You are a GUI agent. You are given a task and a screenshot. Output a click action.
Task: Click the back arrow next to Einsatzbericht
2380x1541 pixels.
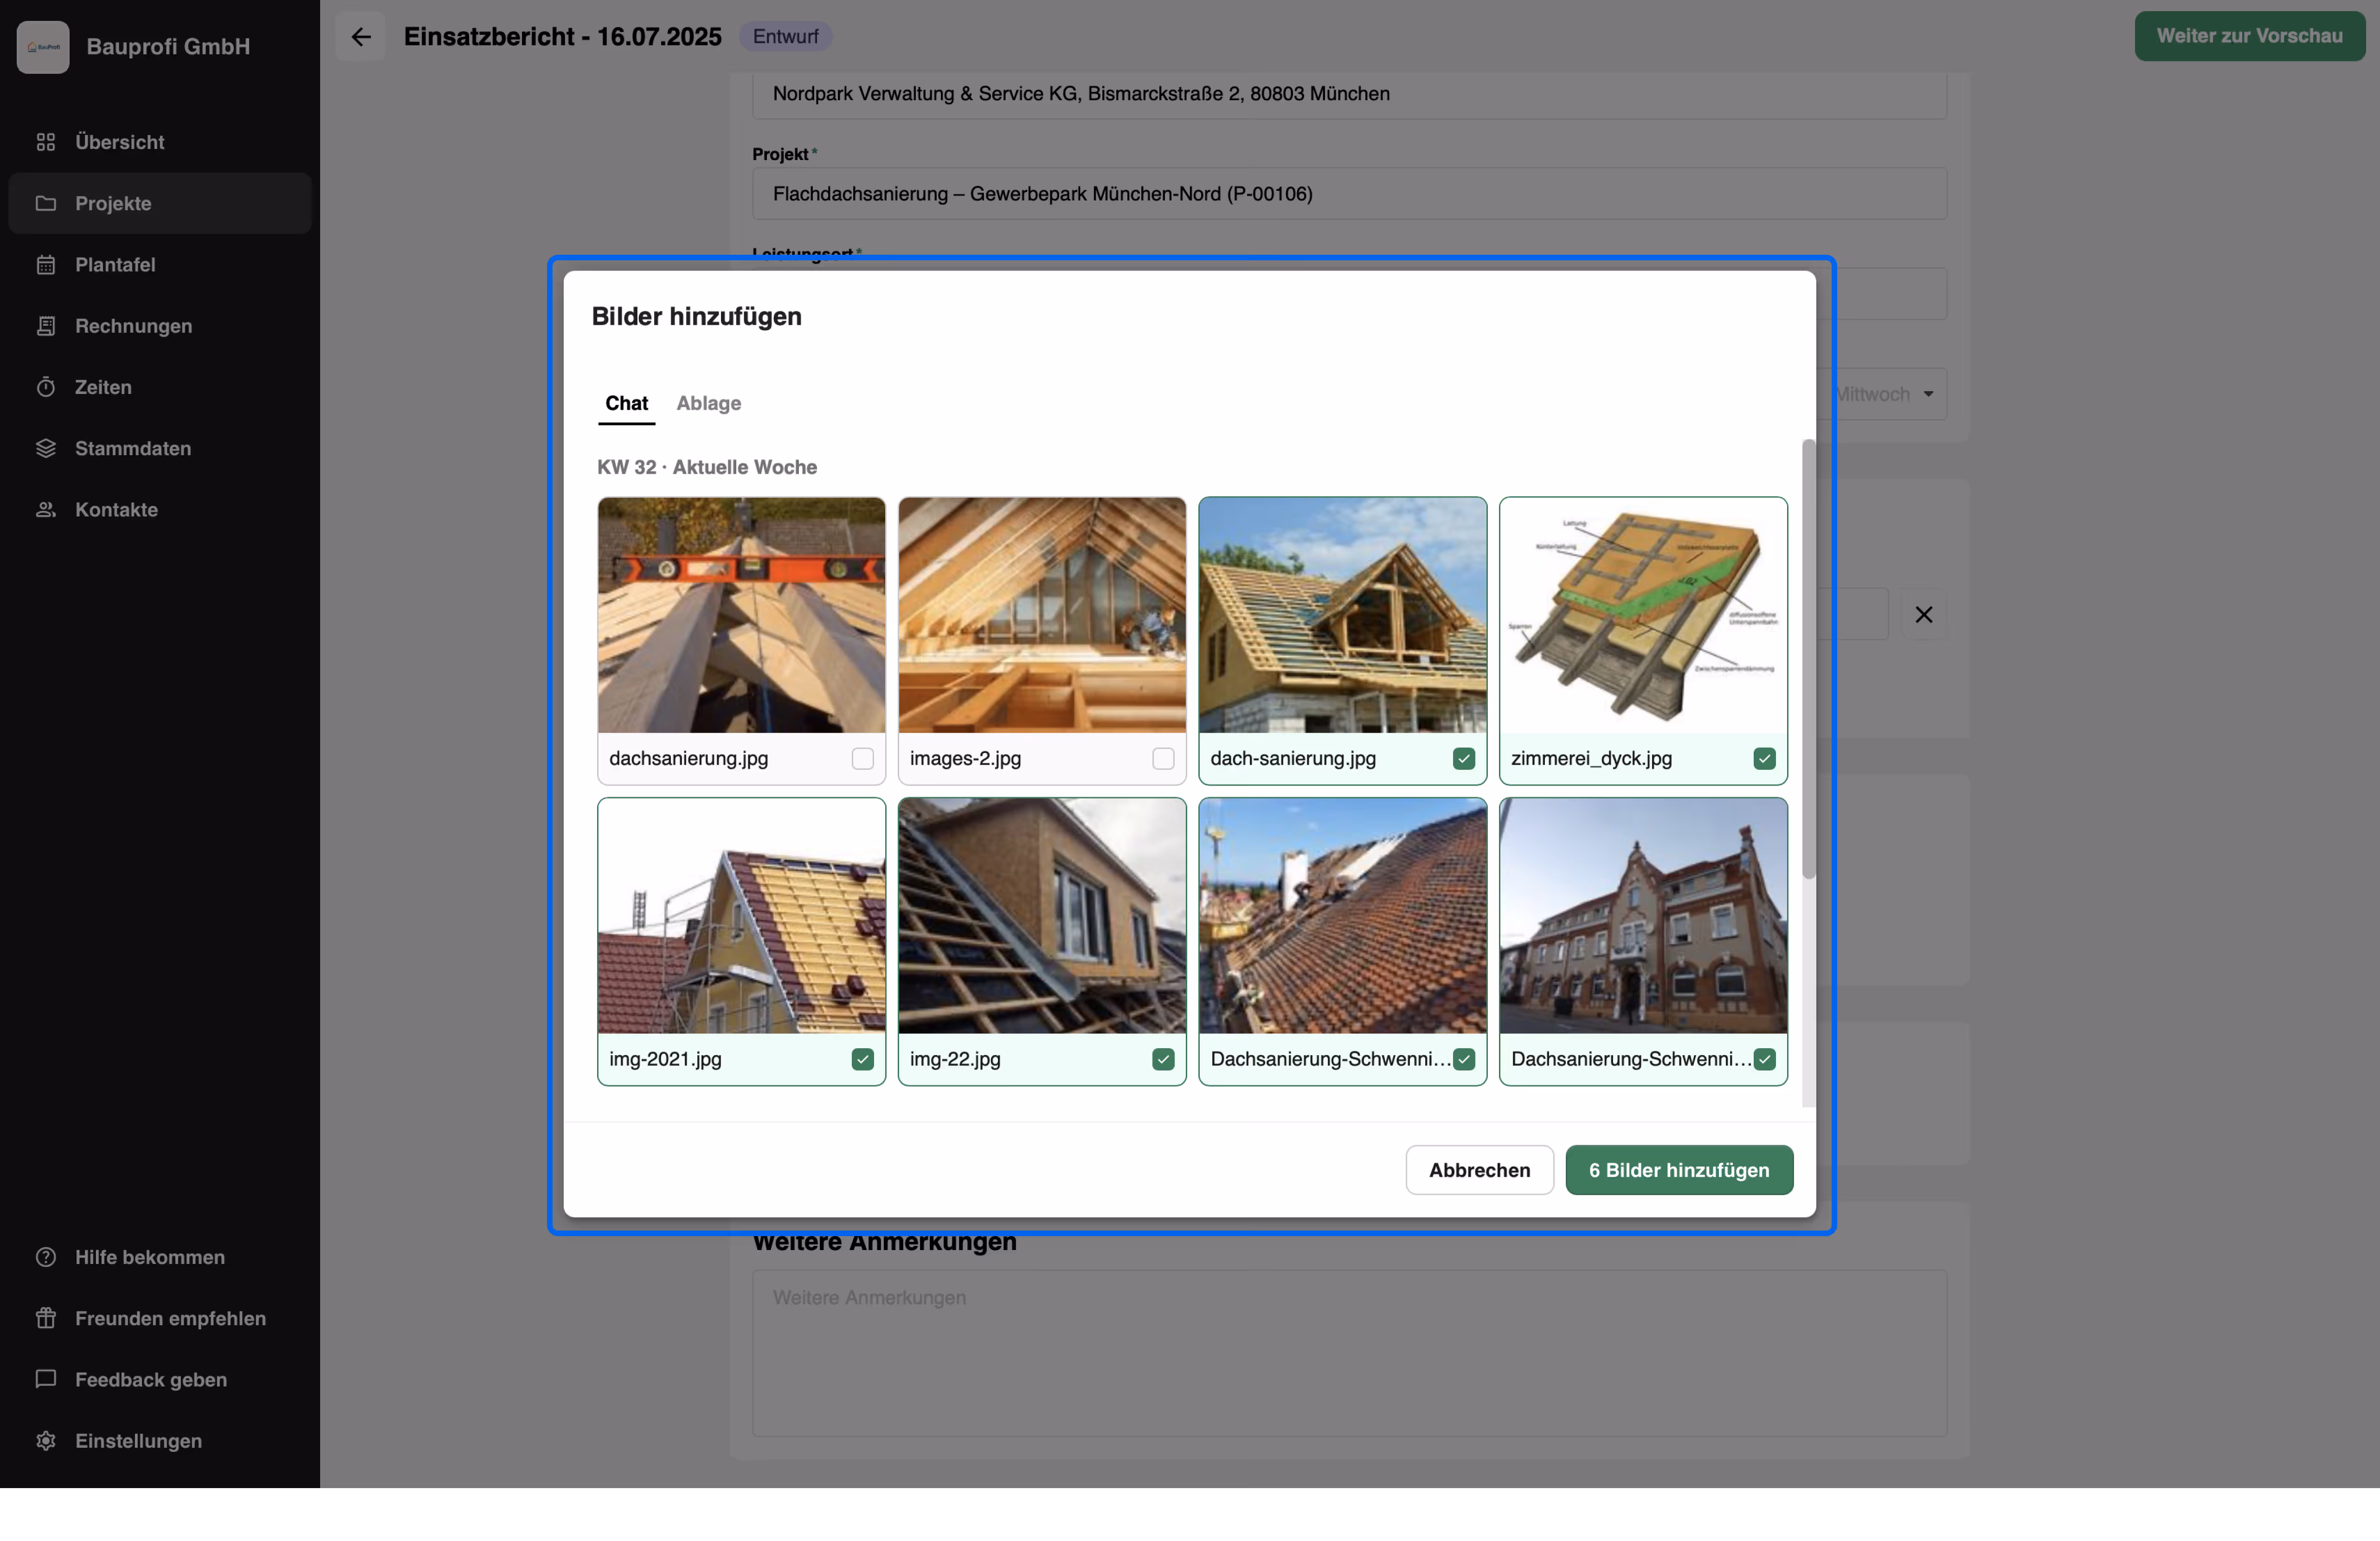pos(361,37)
